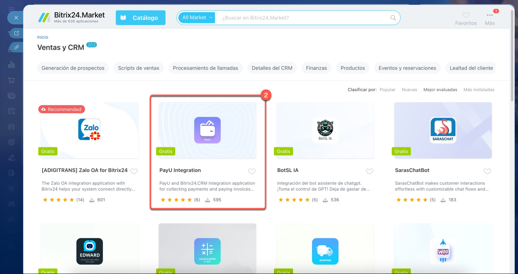The width and height of the screenshot is (518, 274).
Task: Open the Shipper truck app icon
Action: tap(325, 251)
